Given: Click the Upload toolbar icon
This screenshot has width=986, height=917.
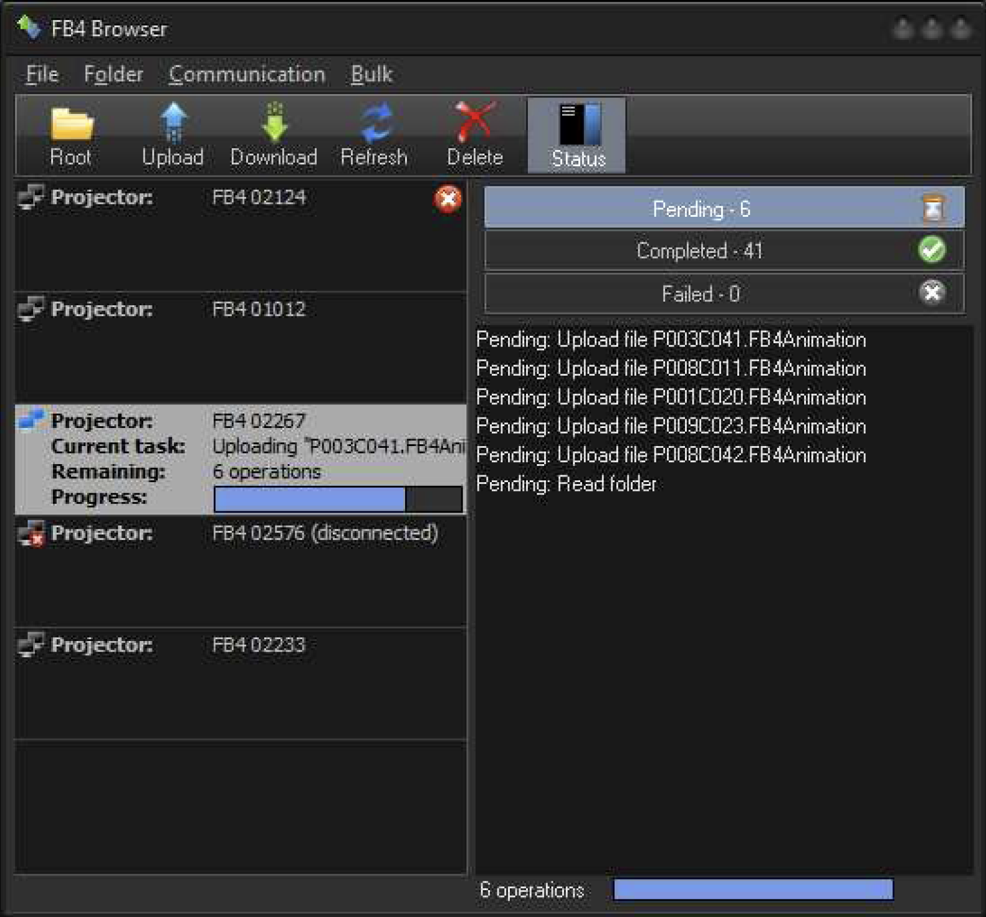Looking at the screenshot, I should tap(173, 135).
